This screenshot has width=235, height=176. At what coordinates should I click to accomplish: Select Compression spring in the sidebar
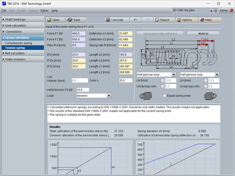pyautogui.click(x=19, y=43)
